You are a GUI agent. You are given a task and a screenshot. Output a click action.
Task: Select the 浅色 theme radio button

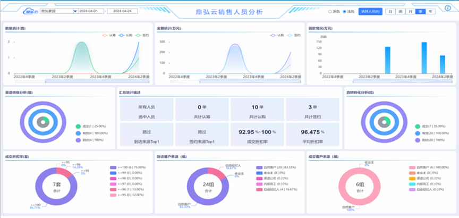tap(344, 12)
